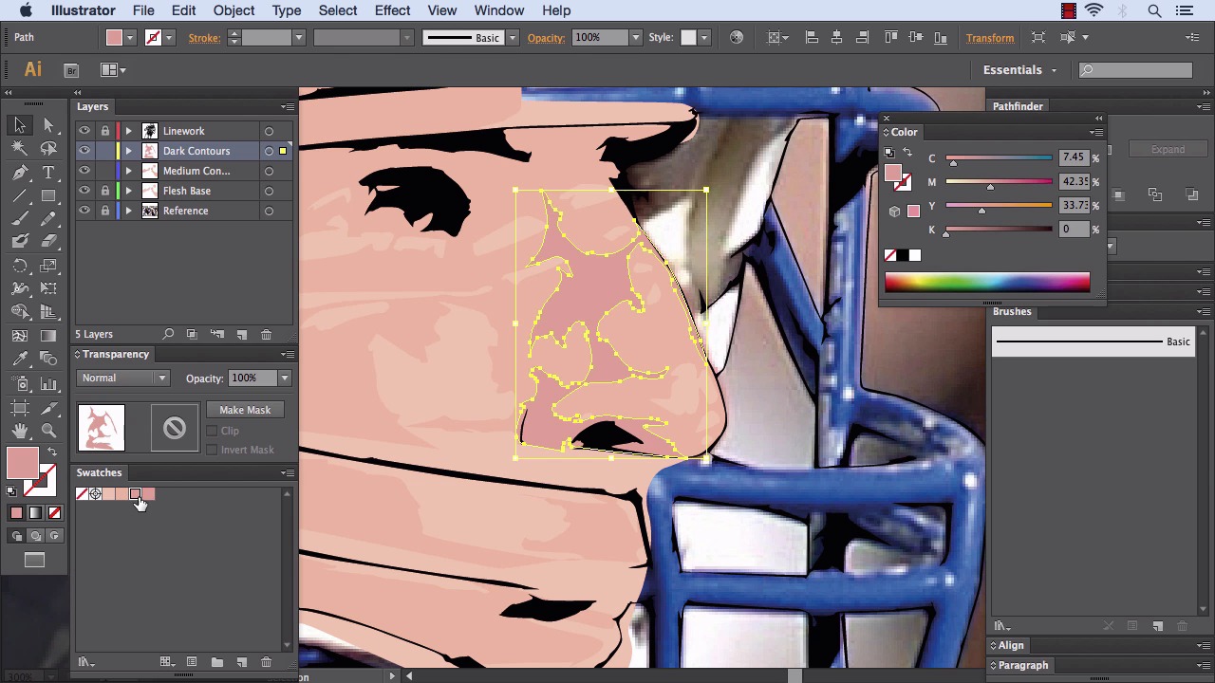Viewport: 1215px width, 683px height.
Task: Select the Eyedropper tool
Action: pos(20,360)
